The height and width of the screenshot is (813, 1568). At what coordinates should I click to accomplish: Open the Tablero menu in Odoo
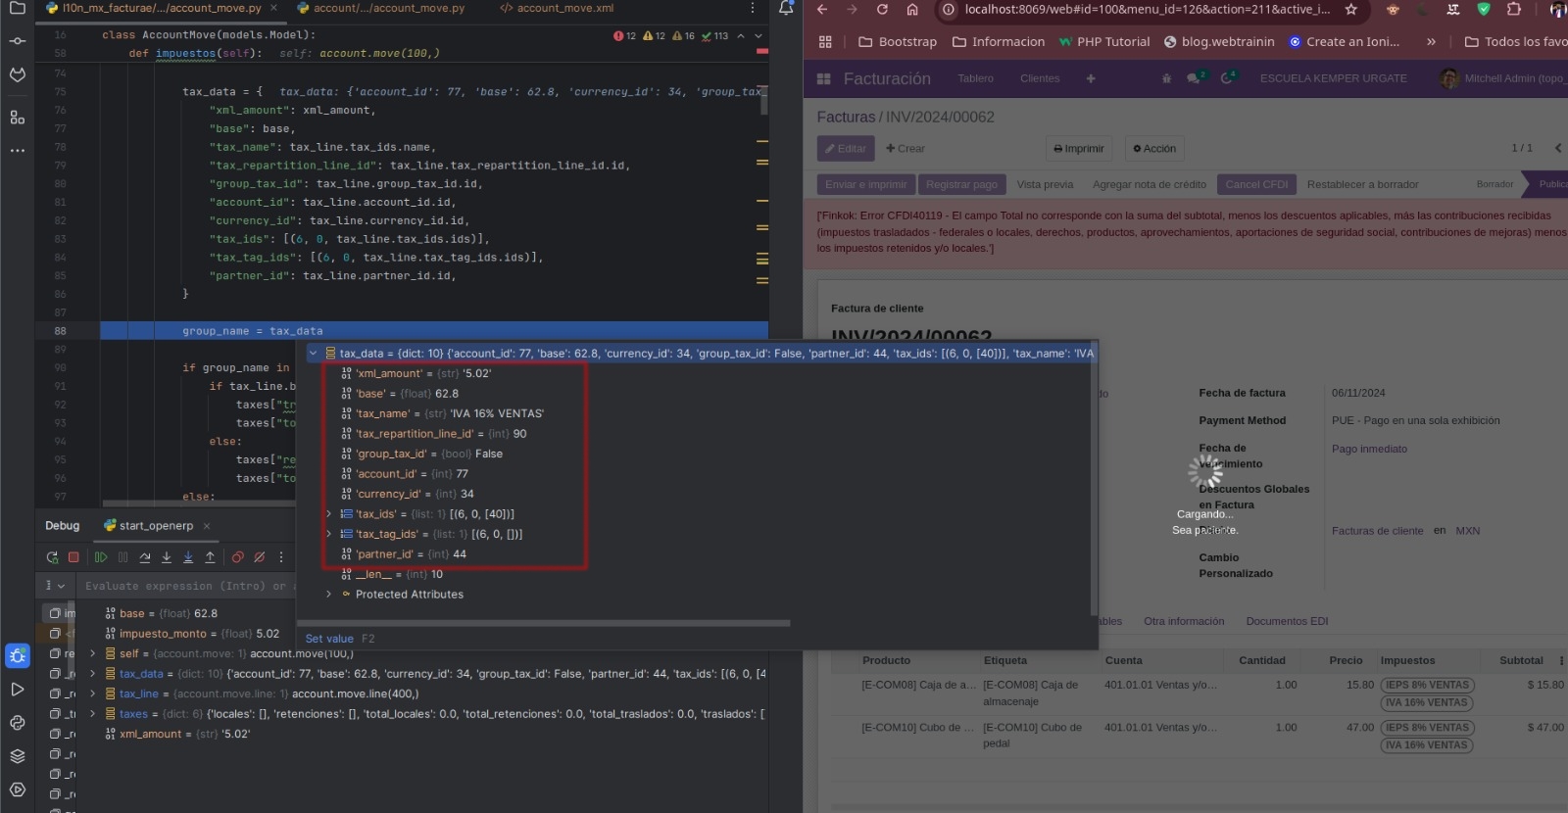(x=975, y=78)
